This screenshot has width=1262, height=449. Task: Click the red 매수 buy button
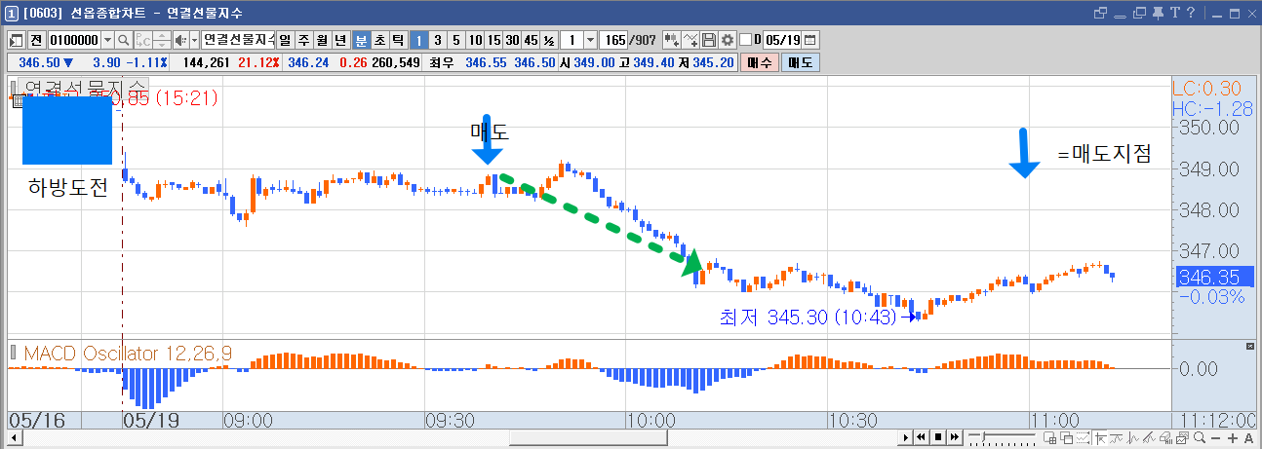[x=758, y=61]
